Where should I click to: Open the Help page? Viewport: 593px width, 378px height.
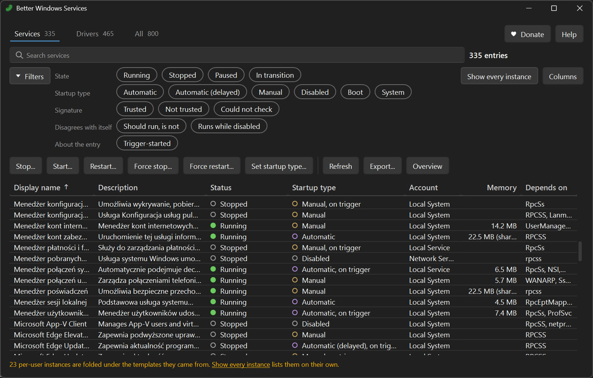569,34
